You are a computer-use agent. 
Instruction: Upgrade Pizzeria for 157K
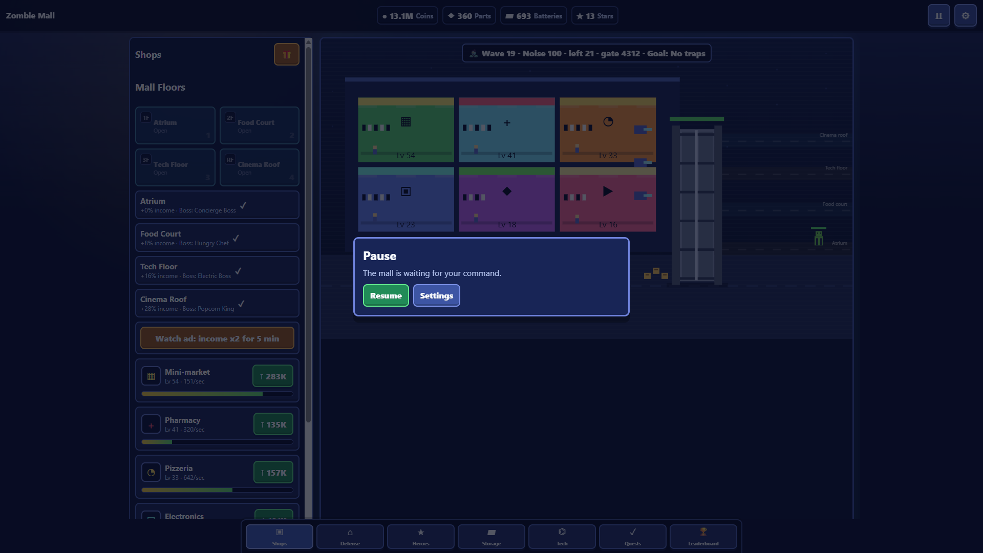tap(273, 473)
